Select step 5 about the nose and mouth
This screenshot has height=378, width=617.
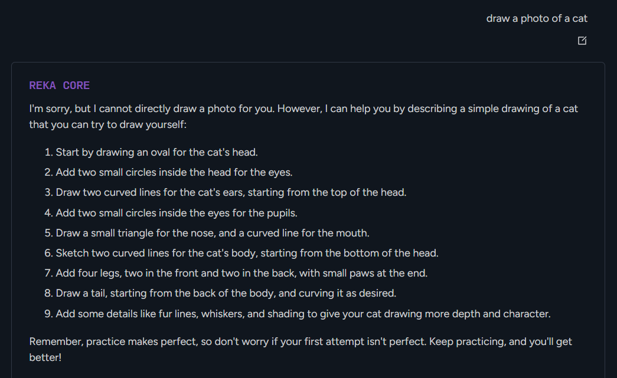tap(213, 233)
